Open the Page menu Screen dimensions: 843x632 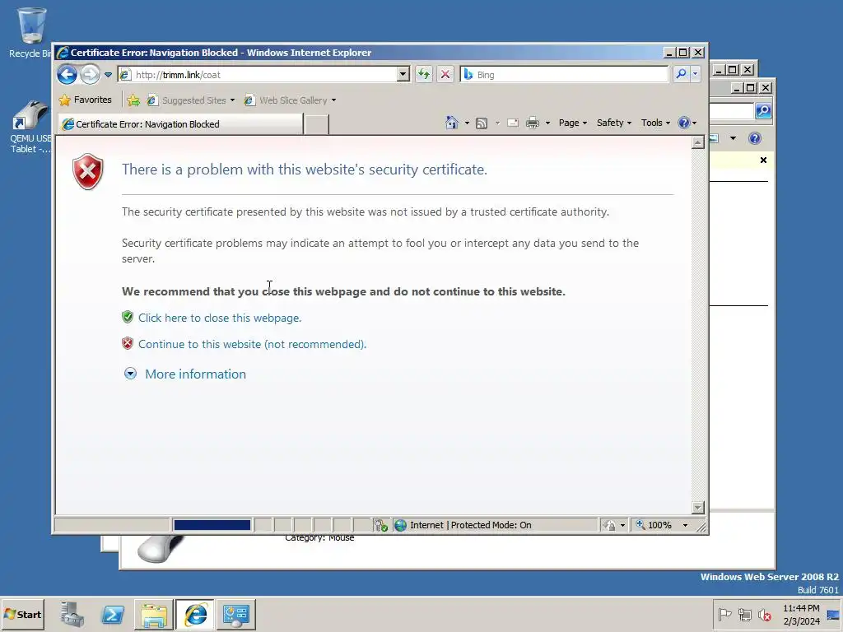[x=573, y=123]
